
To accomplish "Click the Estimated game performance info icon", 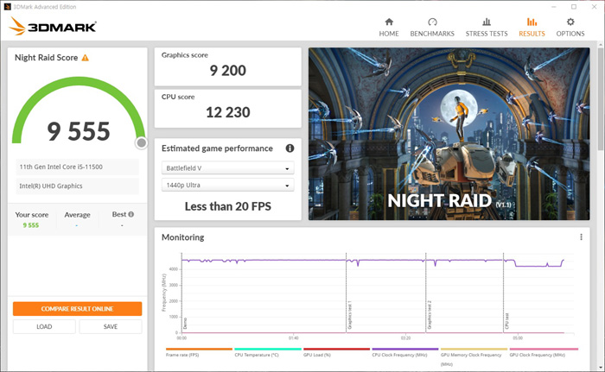I will [x=290, y=148].
